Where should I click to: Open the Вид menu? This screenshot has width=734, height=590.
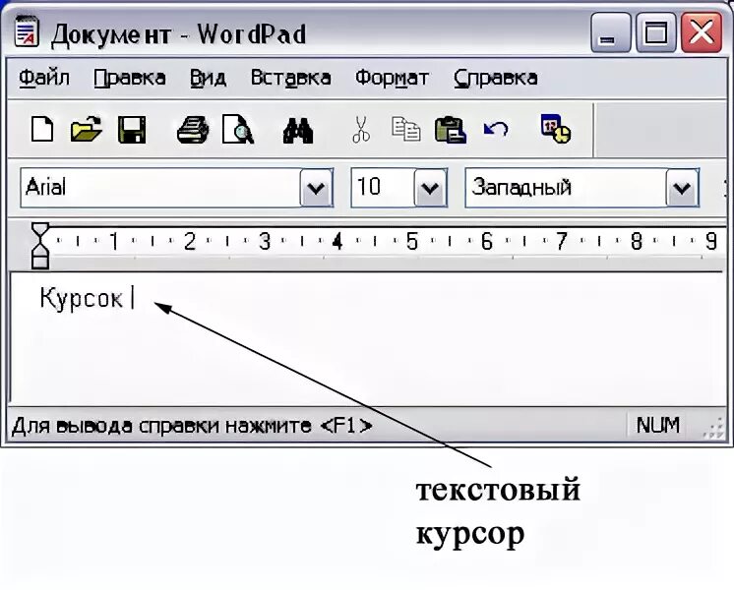click(208, 78)
